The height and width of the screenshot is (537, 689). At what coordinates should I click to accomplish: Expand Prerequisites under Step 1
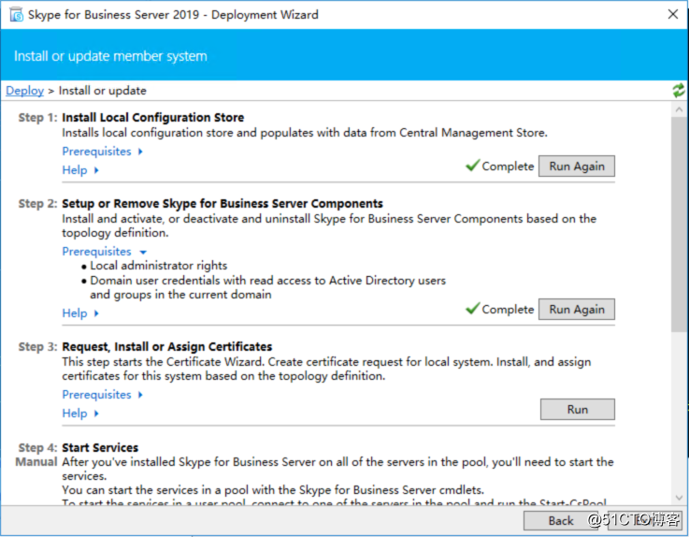pyautogui.click(x=103, y=152)
